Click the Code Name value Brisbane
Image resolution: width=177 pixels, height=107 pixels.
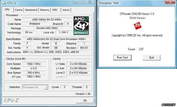point(35,24)
